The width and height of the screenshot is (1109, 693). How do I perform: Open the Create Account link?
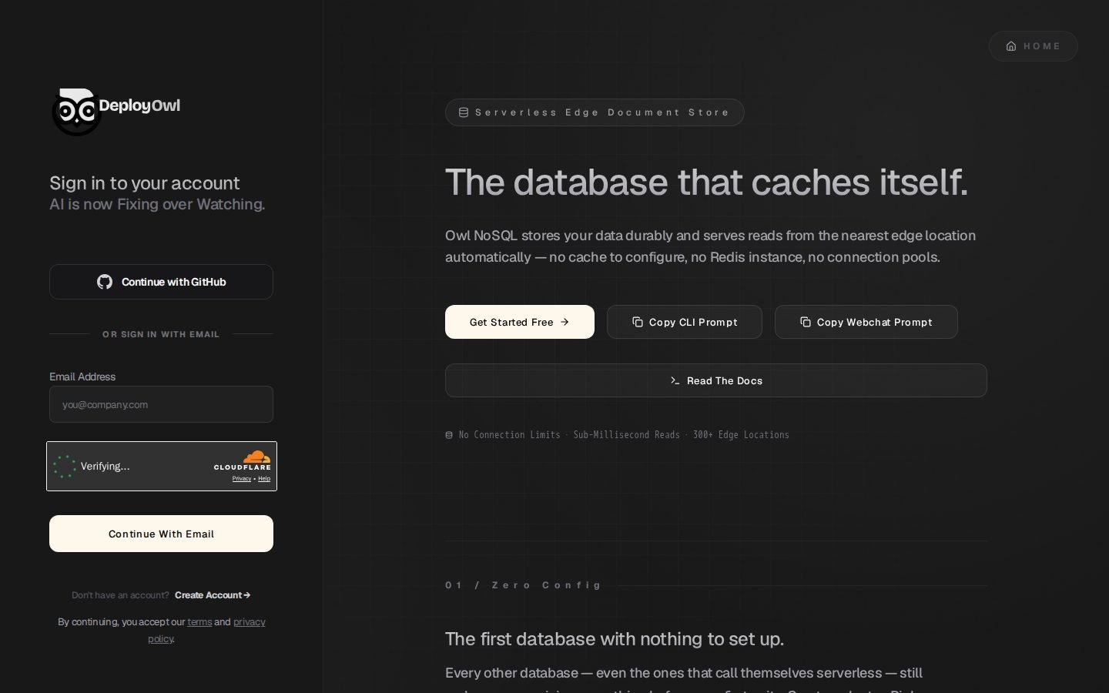213,595
